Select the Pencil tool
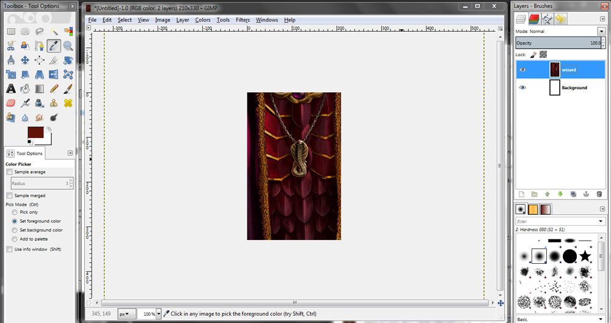 point(54,89)
